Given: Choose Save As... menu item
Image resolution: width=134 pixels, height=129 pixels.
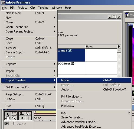Looking at the screenshot, I should tap(29, 48).
